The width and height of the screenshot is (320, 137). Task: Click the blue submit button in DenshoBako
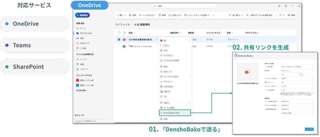[309, 129]
